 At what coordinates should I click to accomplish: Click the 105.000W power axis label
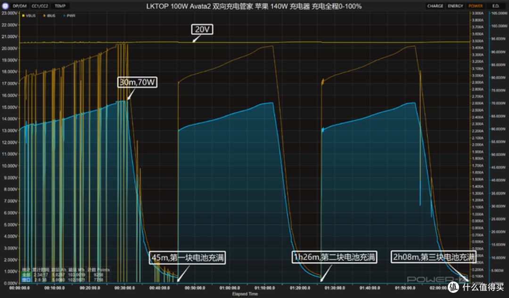coord(499,13)
